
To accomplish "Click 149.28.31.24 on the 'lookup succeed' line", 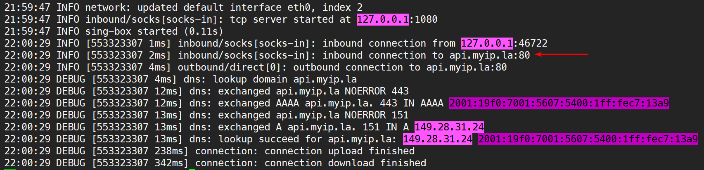I will pos(437,139).
